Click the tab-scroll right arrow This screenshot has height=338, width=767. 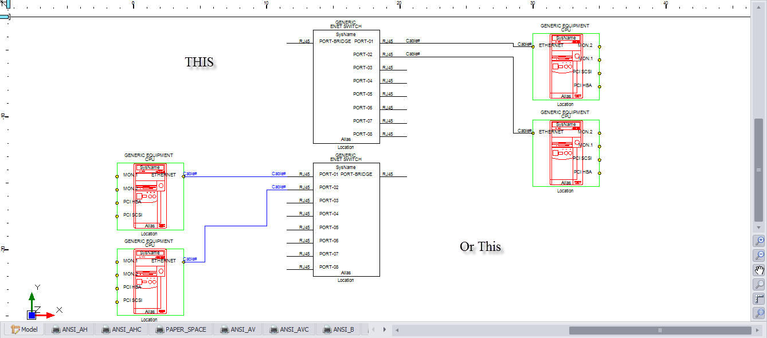385,329
